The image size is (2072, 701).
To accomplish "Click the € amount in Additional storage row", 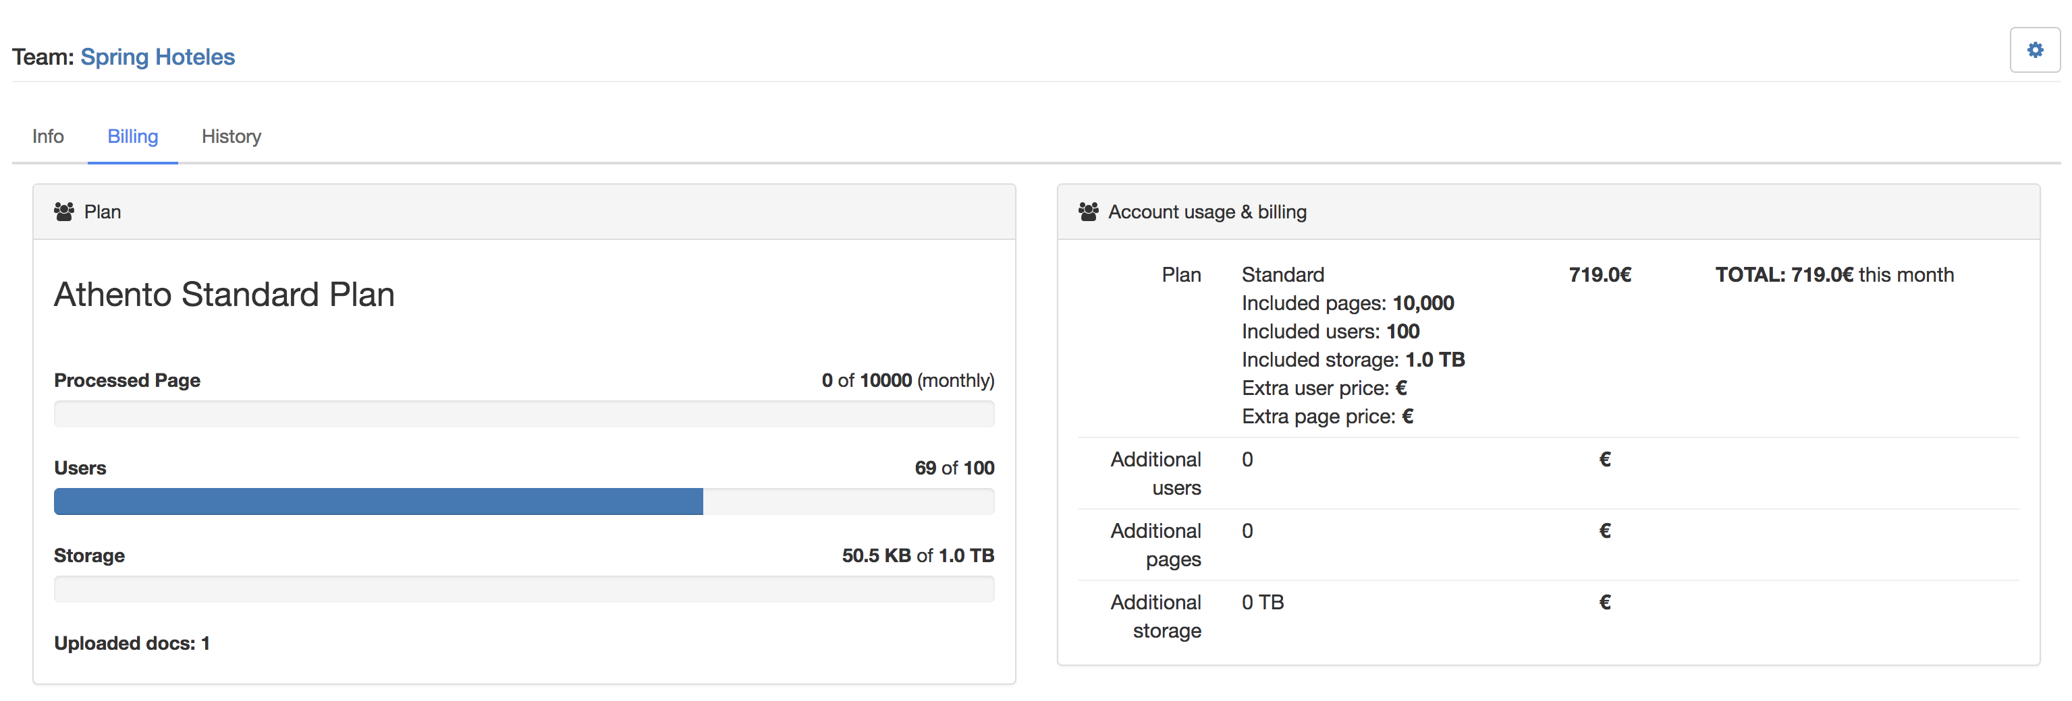I will tap(1605, 603).
